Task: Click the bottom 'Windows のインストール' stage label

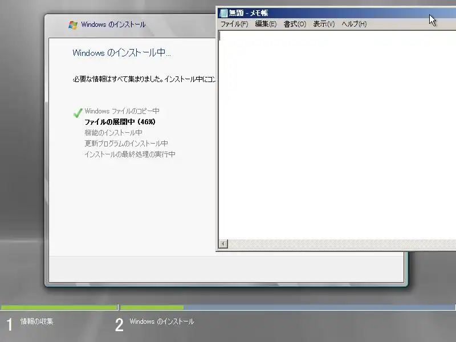Action: [162, 321]
